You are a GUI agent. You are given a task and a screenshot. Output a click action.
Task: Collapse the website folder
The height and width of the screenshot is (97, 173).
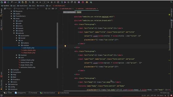click(14, 33)
